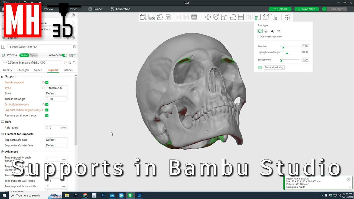Dismiss the object info notification
Screen dimensions: 354x199
coord(348,180)
